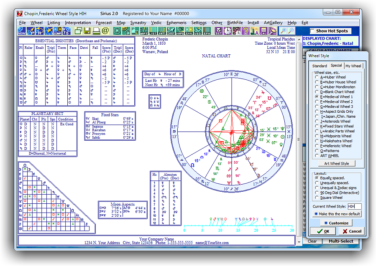
Task: Open the ArtGallery menu
Action: tap(273, 23)
